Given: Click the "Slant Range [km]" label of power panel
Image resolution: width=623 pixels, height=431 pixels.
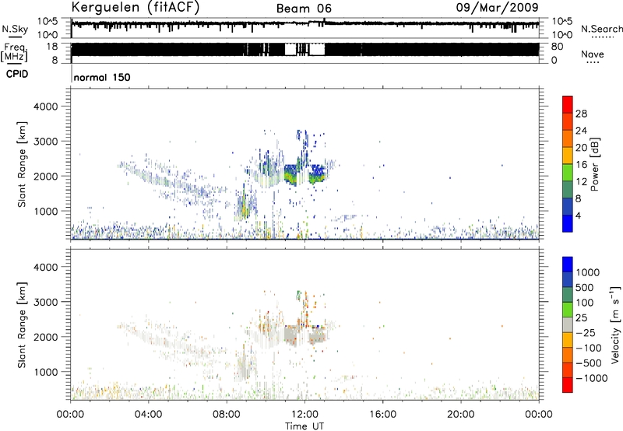Looking at the screenshot, I should (22, 164).
